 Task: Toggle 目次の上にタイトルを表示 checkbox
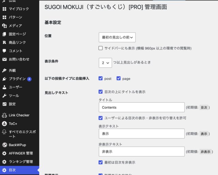[x=100, y=92]
